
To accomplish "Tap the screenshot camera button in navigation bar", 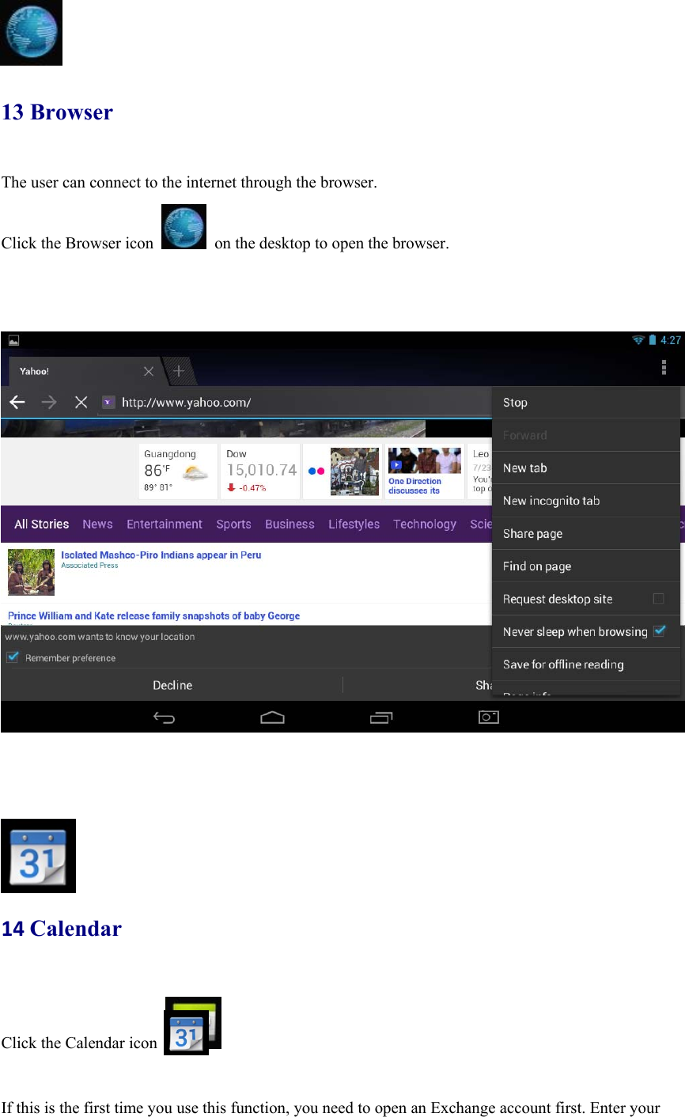I will point(489,717).
